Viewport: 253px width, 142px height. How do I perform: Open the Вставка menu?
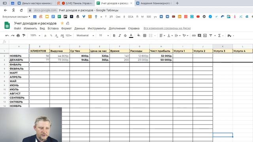(53, 28)
